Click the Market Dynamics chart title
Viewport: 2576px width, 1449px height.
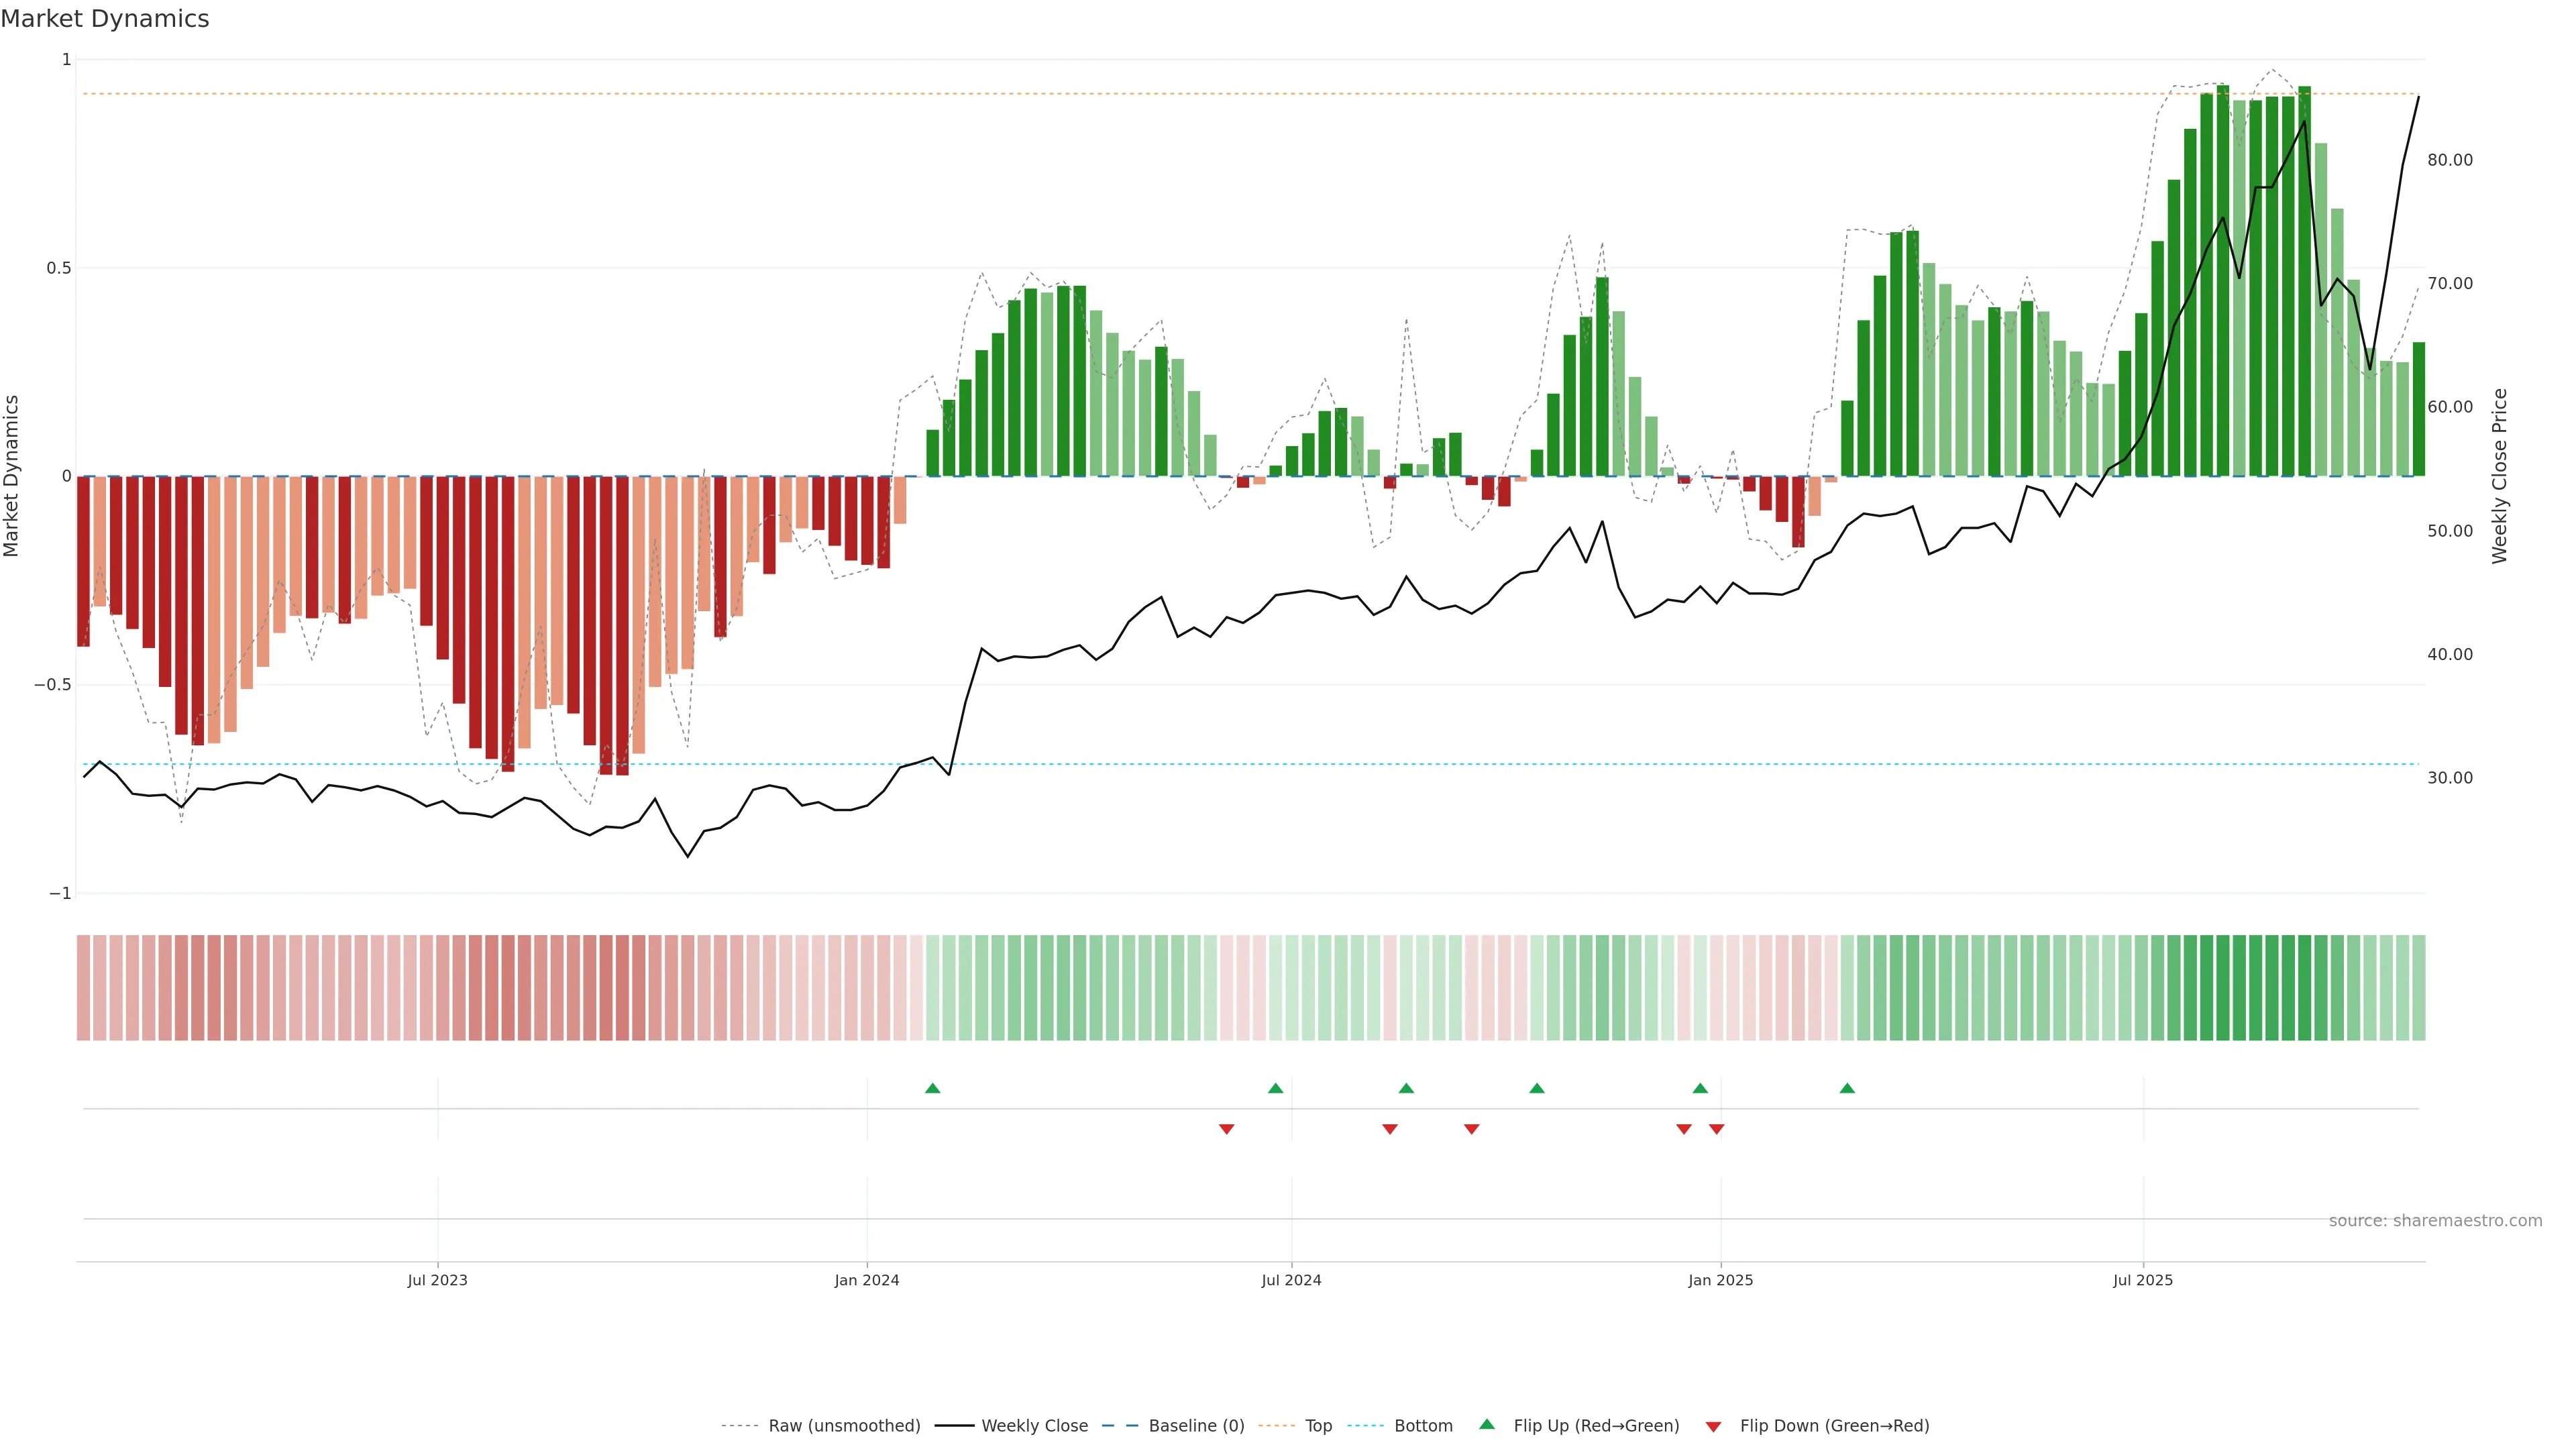tap(105, 19)
